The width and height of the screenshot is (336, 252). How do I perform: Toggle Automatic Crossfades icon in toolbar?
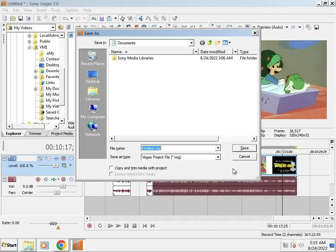tap(102, 18)
